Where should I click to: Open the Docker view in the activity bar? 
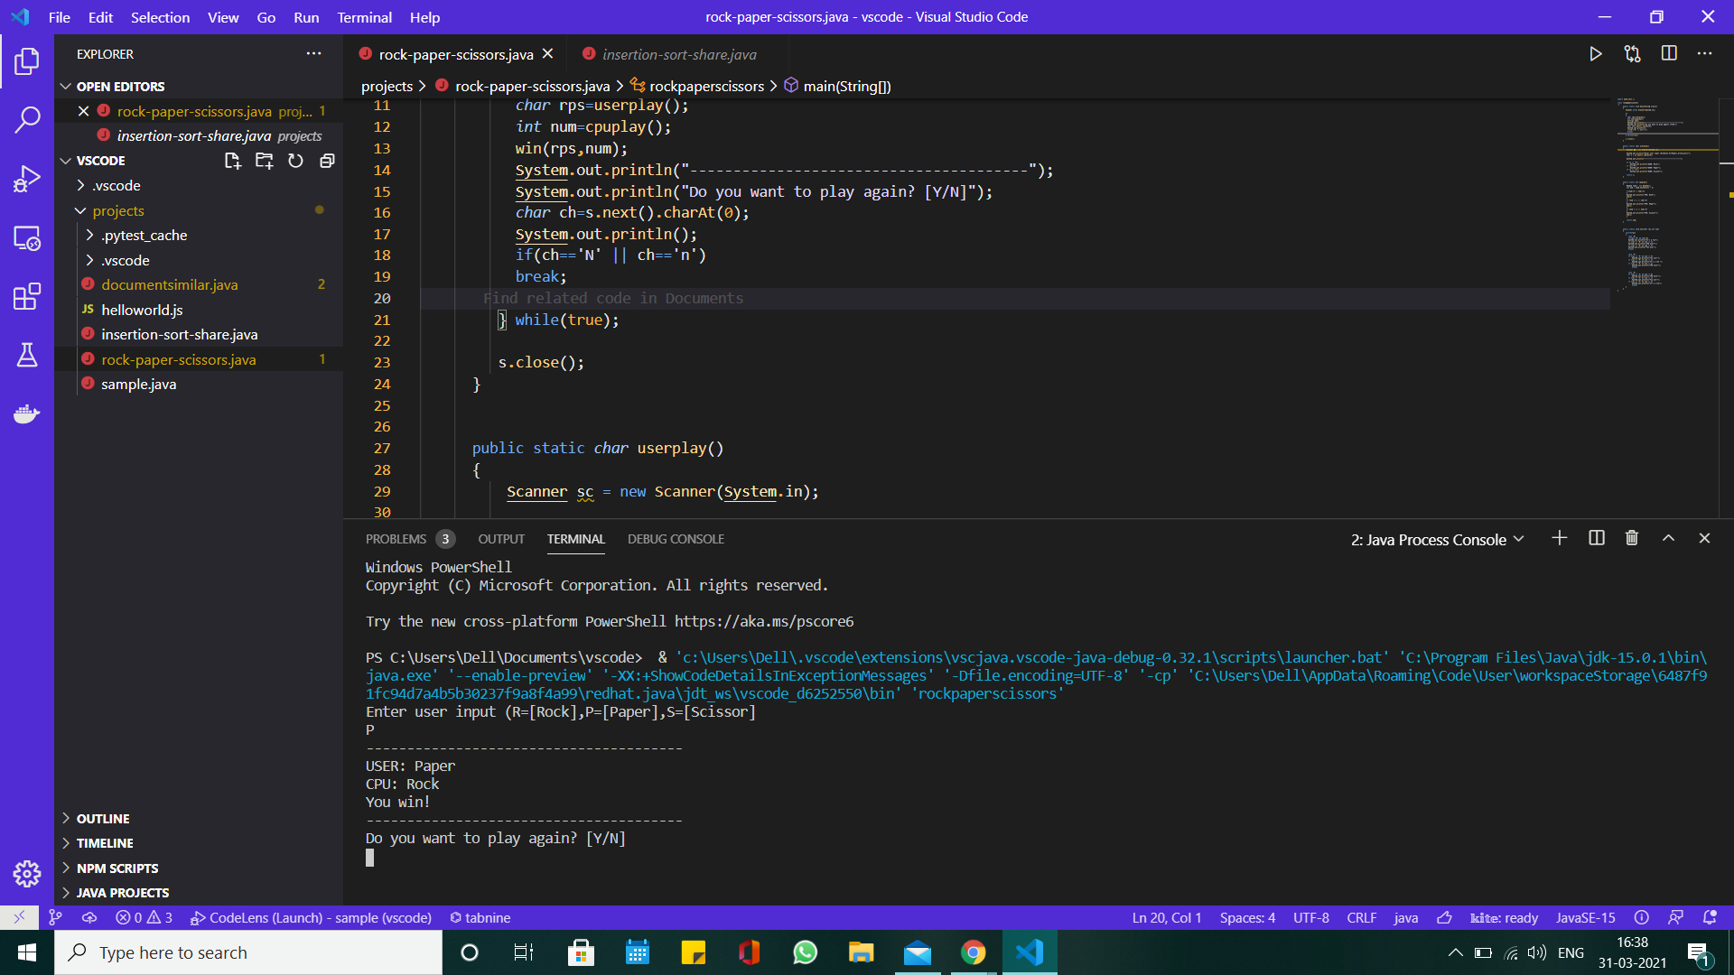(27, 414)
